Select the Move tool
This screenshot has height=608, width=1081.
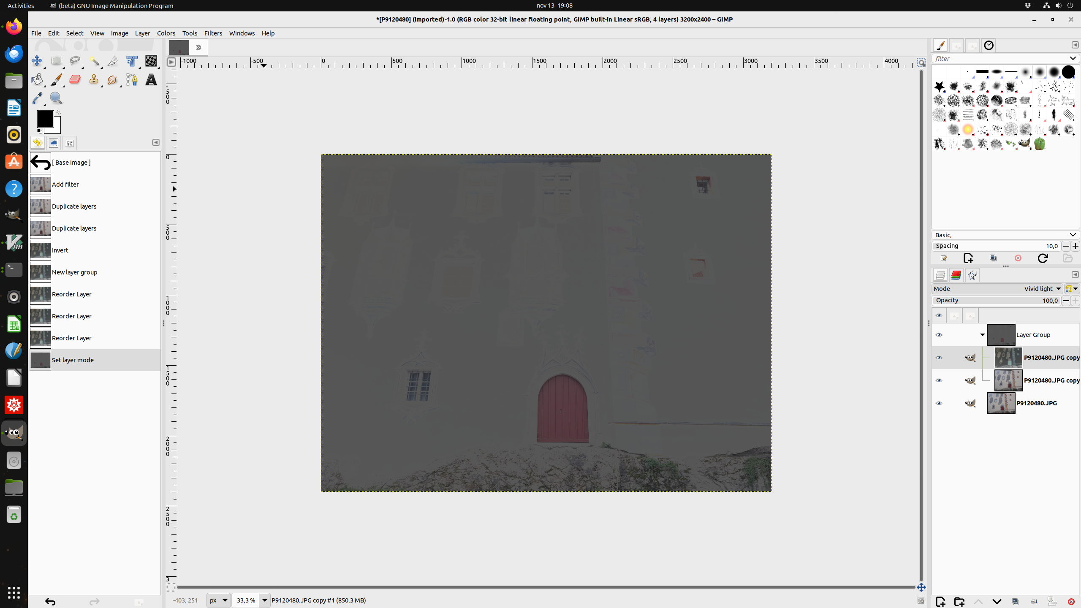(37, 61)
